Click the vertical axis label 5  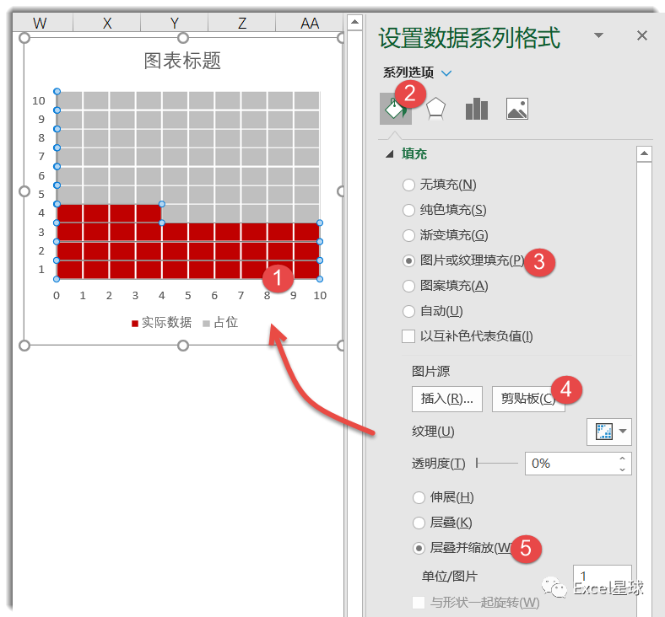click(x=41, y=195)
